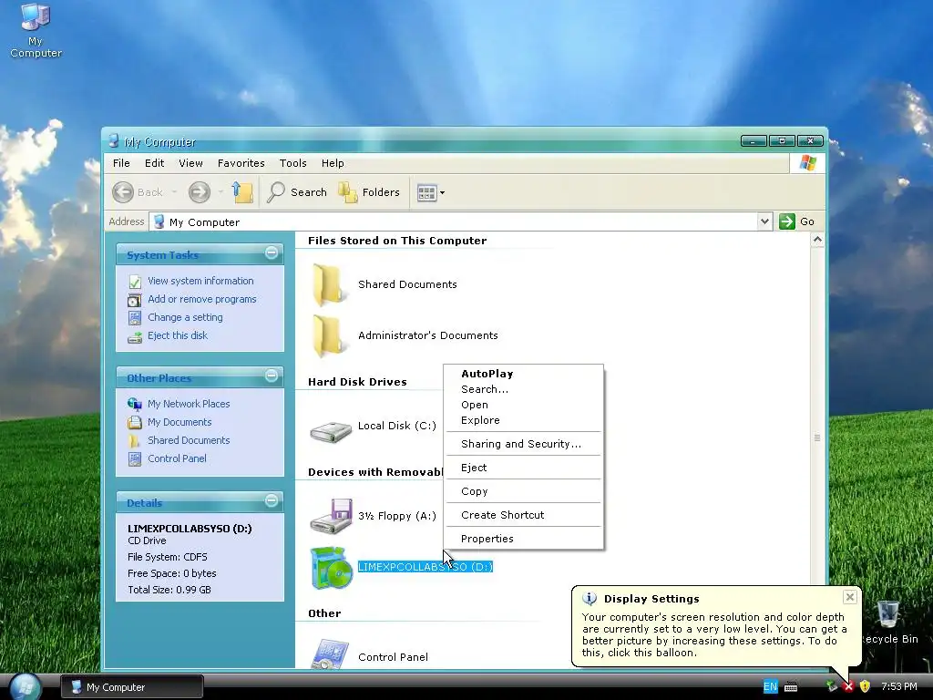Click View system information task
The width and height of the screenshot is (933, 700).
(200, 281)
